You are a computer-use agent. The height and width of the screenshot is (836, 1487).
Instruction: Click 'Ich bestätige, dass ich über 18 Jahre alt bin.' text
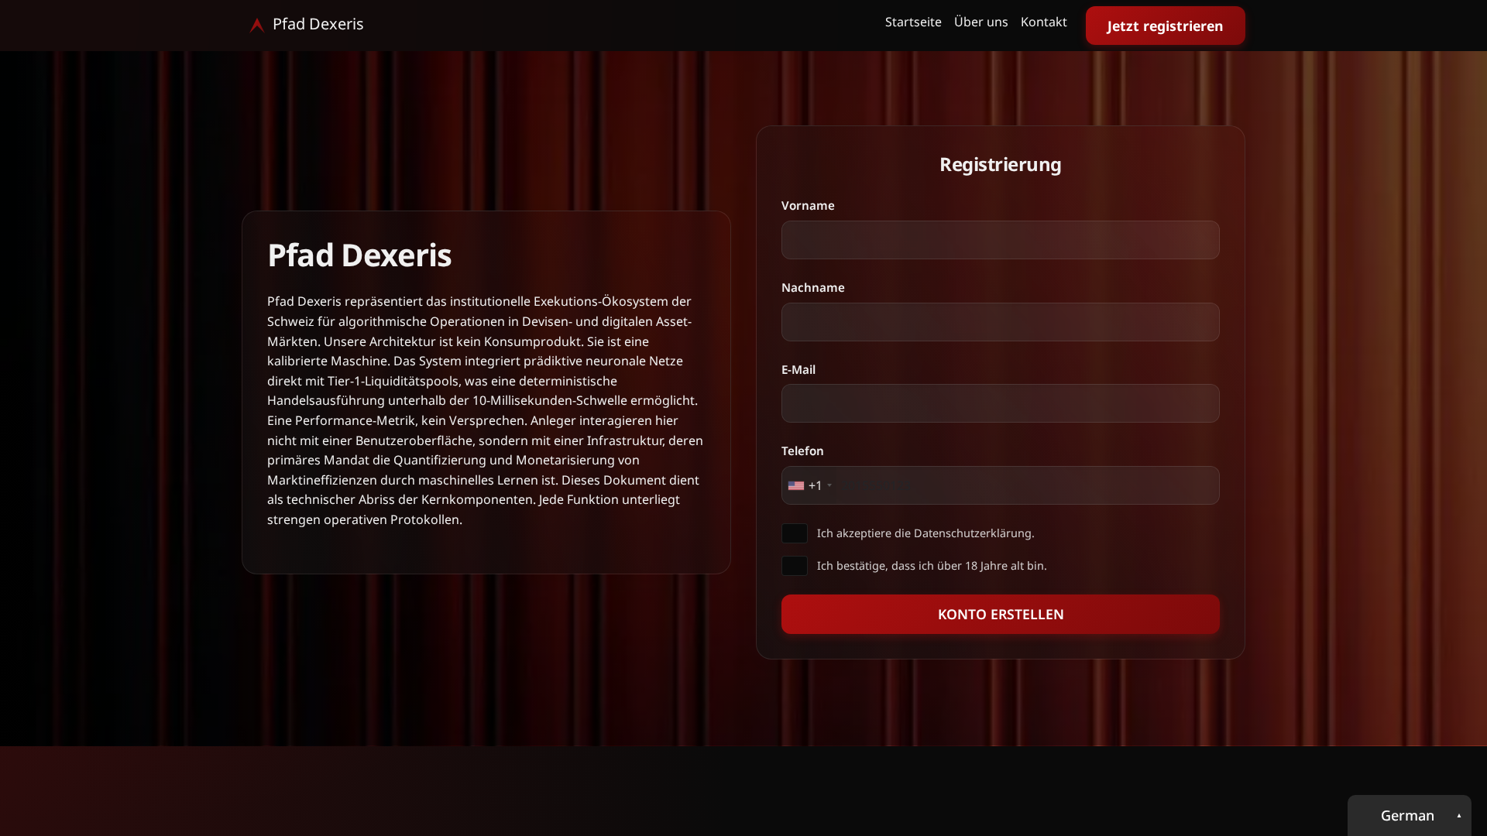(932, 566)
